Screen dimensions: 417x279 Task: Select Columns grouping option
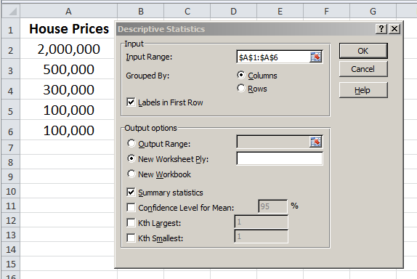pos(241,76)
